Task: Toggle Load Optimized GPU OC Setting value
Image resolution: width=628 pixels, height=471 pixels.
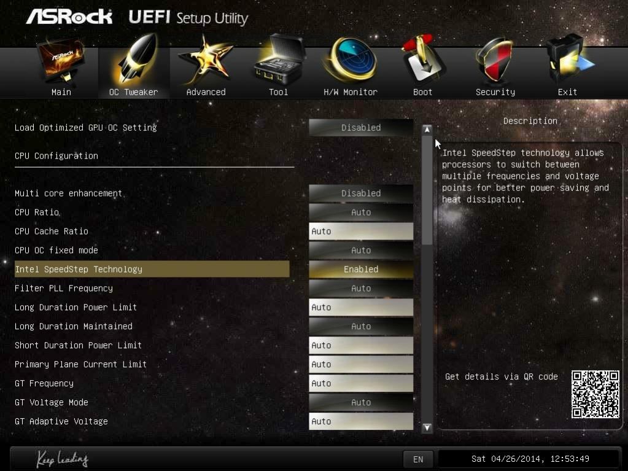Action: click(361, 127)
